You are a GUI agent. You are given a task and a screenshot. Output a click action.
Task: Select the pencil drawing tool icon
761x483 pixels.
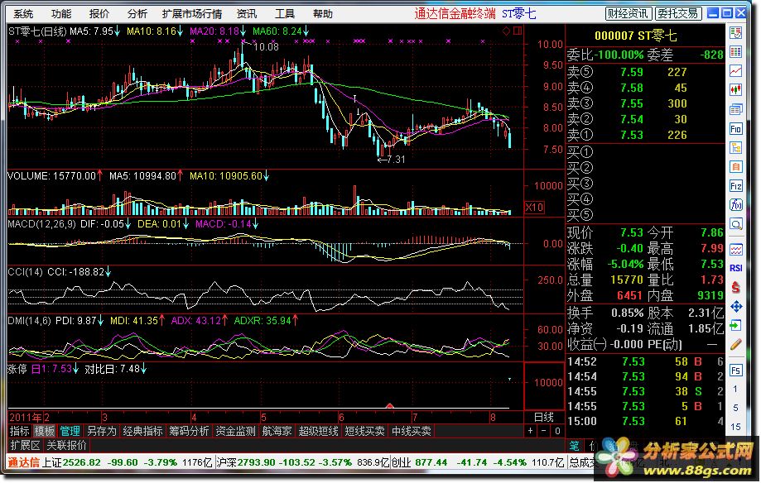point(736,344)
